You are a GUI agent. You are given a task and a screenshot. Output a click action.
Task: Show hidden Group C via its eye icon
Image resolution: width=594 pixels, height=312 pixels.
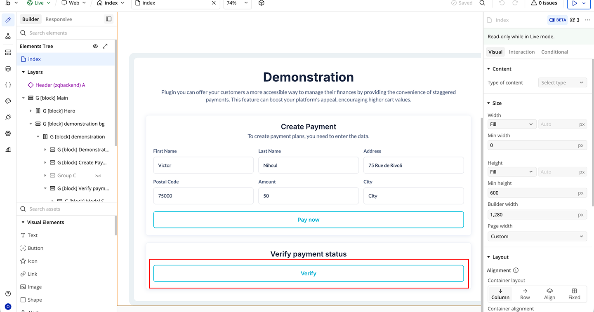tap(98, 176)
